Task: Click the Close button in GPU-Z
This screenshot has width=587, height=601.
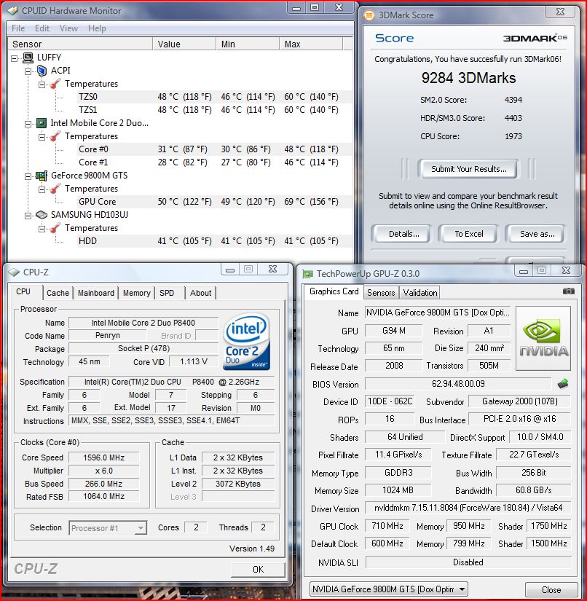Action: point(551,590)
